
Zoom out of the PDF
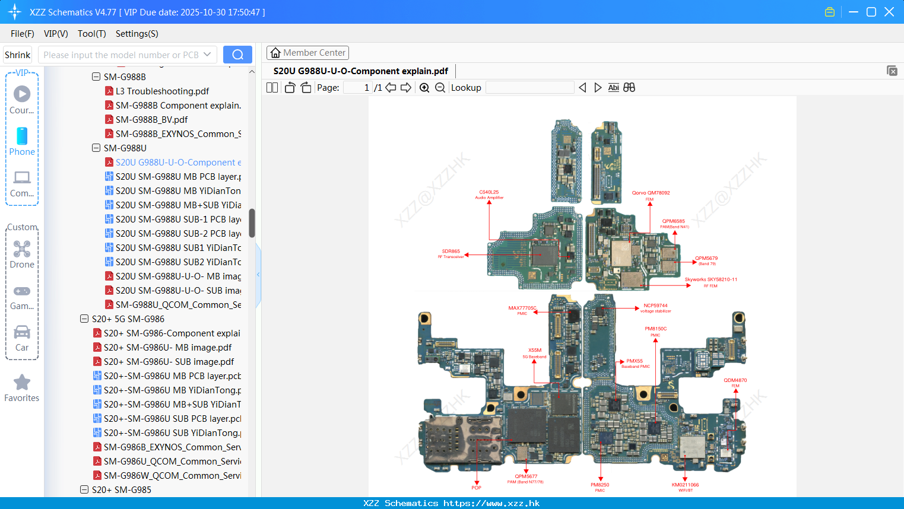click(x=440, y=88)
